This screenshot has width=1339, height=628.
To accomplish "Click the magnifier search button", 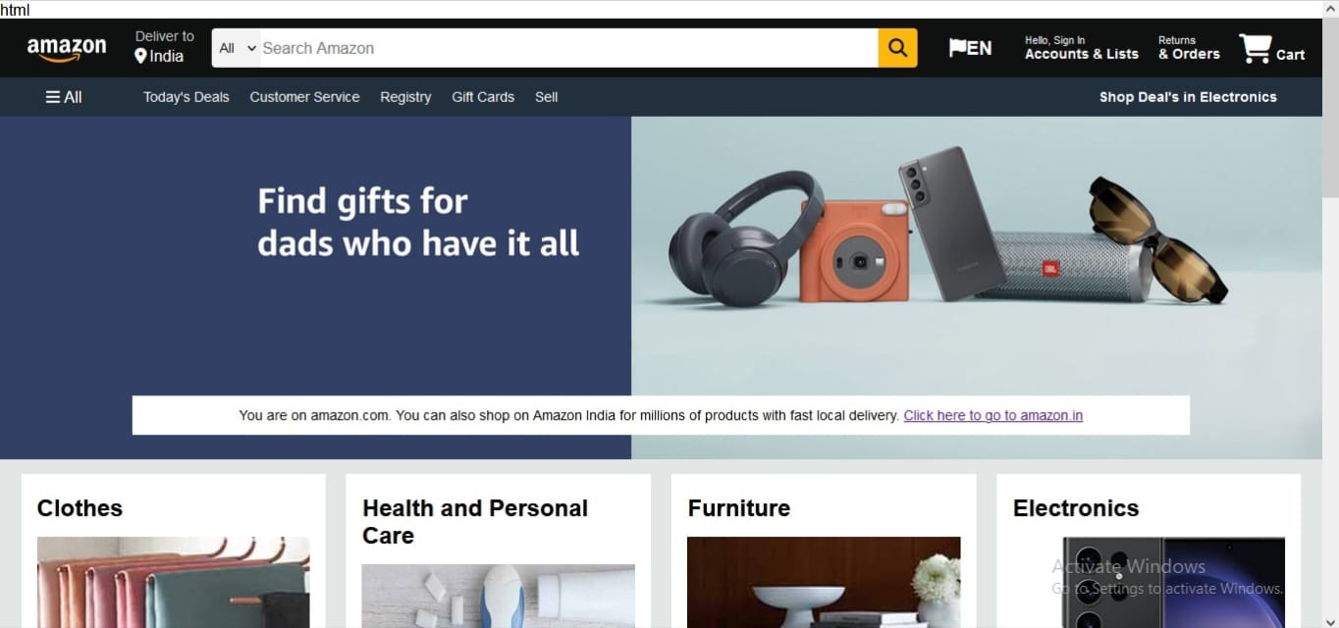I will tap(897, 48).
